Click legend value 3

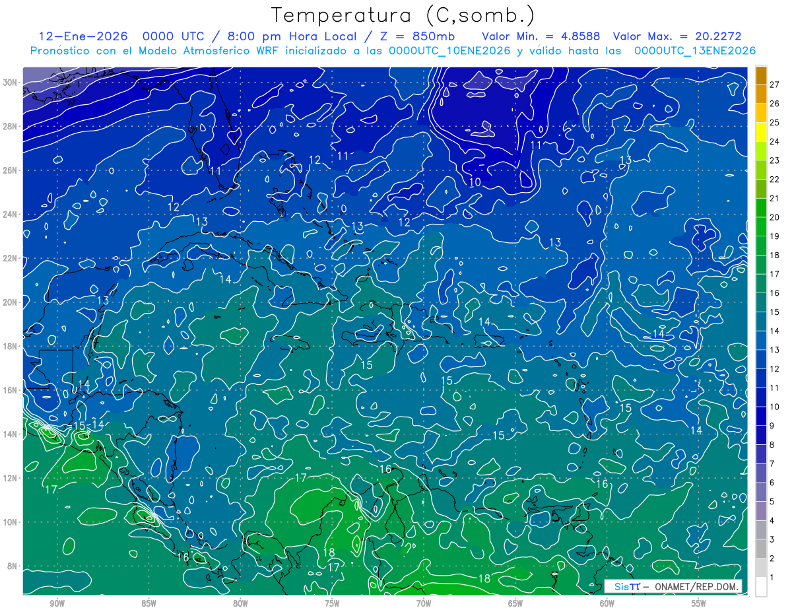click(772, 539)
